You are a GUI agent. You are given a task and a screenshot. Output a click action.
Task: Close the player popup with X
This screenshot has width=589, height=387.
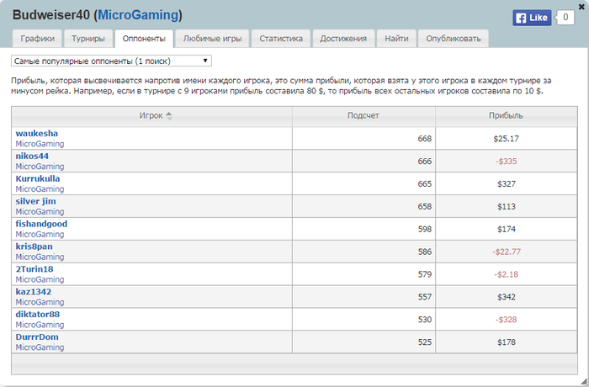581,7
